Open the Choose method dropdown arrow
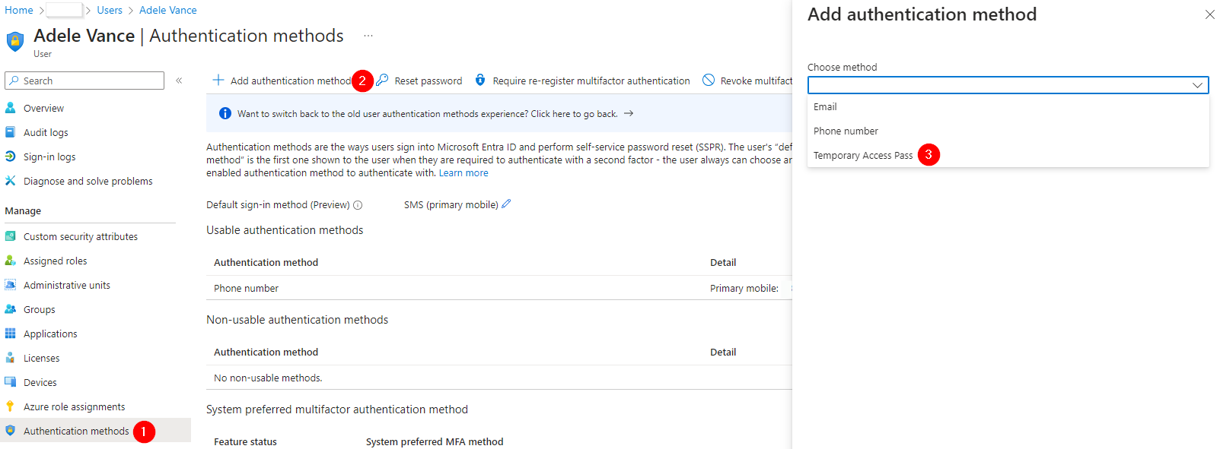 coord(1197,85)
